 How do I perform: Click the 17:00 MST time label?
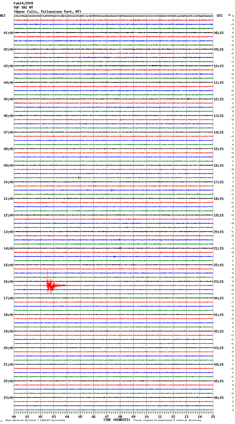coord(8,298)
